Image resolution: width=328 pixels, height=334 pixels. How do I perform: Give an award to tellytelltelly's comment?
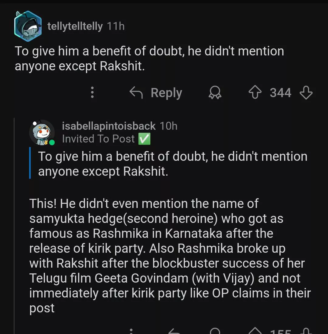click(215, 93)
